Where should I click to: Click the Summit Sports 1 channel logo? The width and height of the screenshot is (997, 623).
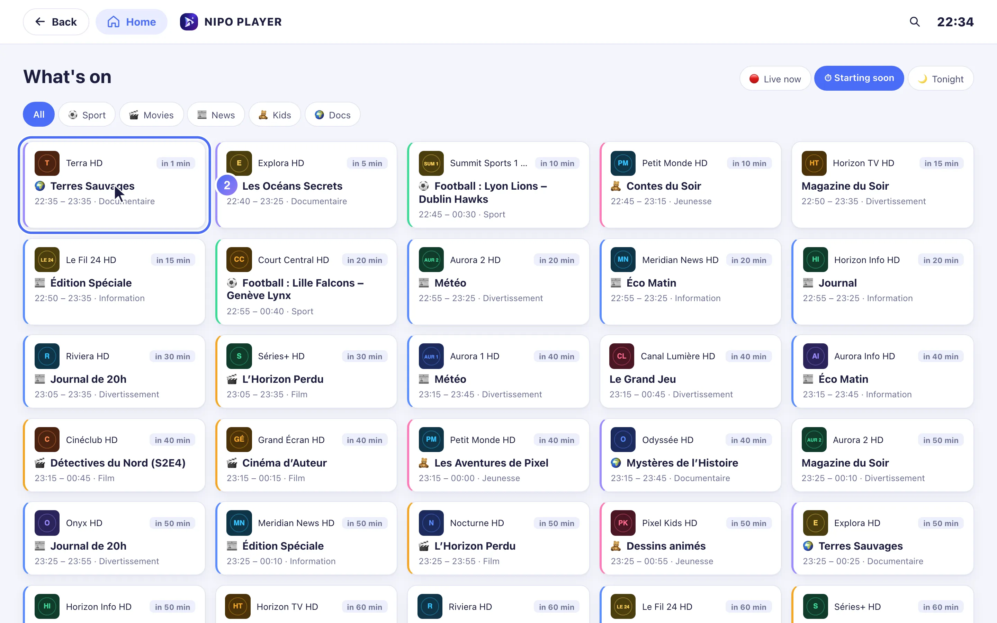tap(431, 163)
